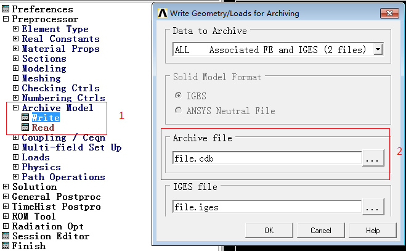Browse for the IGES file location
This screenshot has width=406, height=251.
tap(373, 207)
